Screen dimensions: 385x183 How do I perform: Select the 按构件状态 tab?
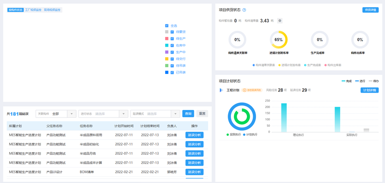[15, 10]
